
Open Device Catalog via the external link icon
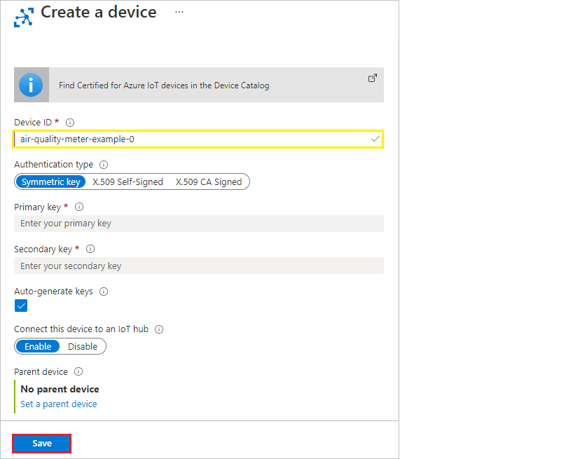tap(373, 78)
